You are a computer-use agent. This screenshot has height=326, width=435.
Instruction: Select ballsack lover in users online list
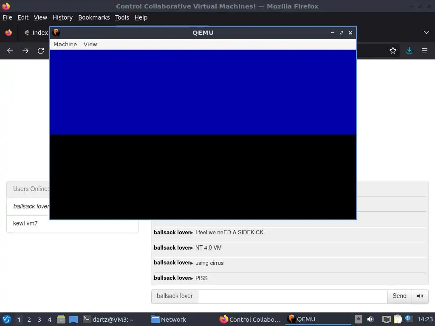(x=28, y=207)
